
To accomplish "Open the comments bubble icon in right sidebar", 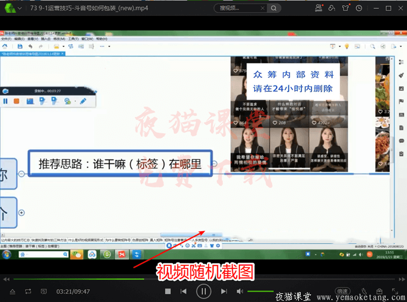I will point(401,141).
